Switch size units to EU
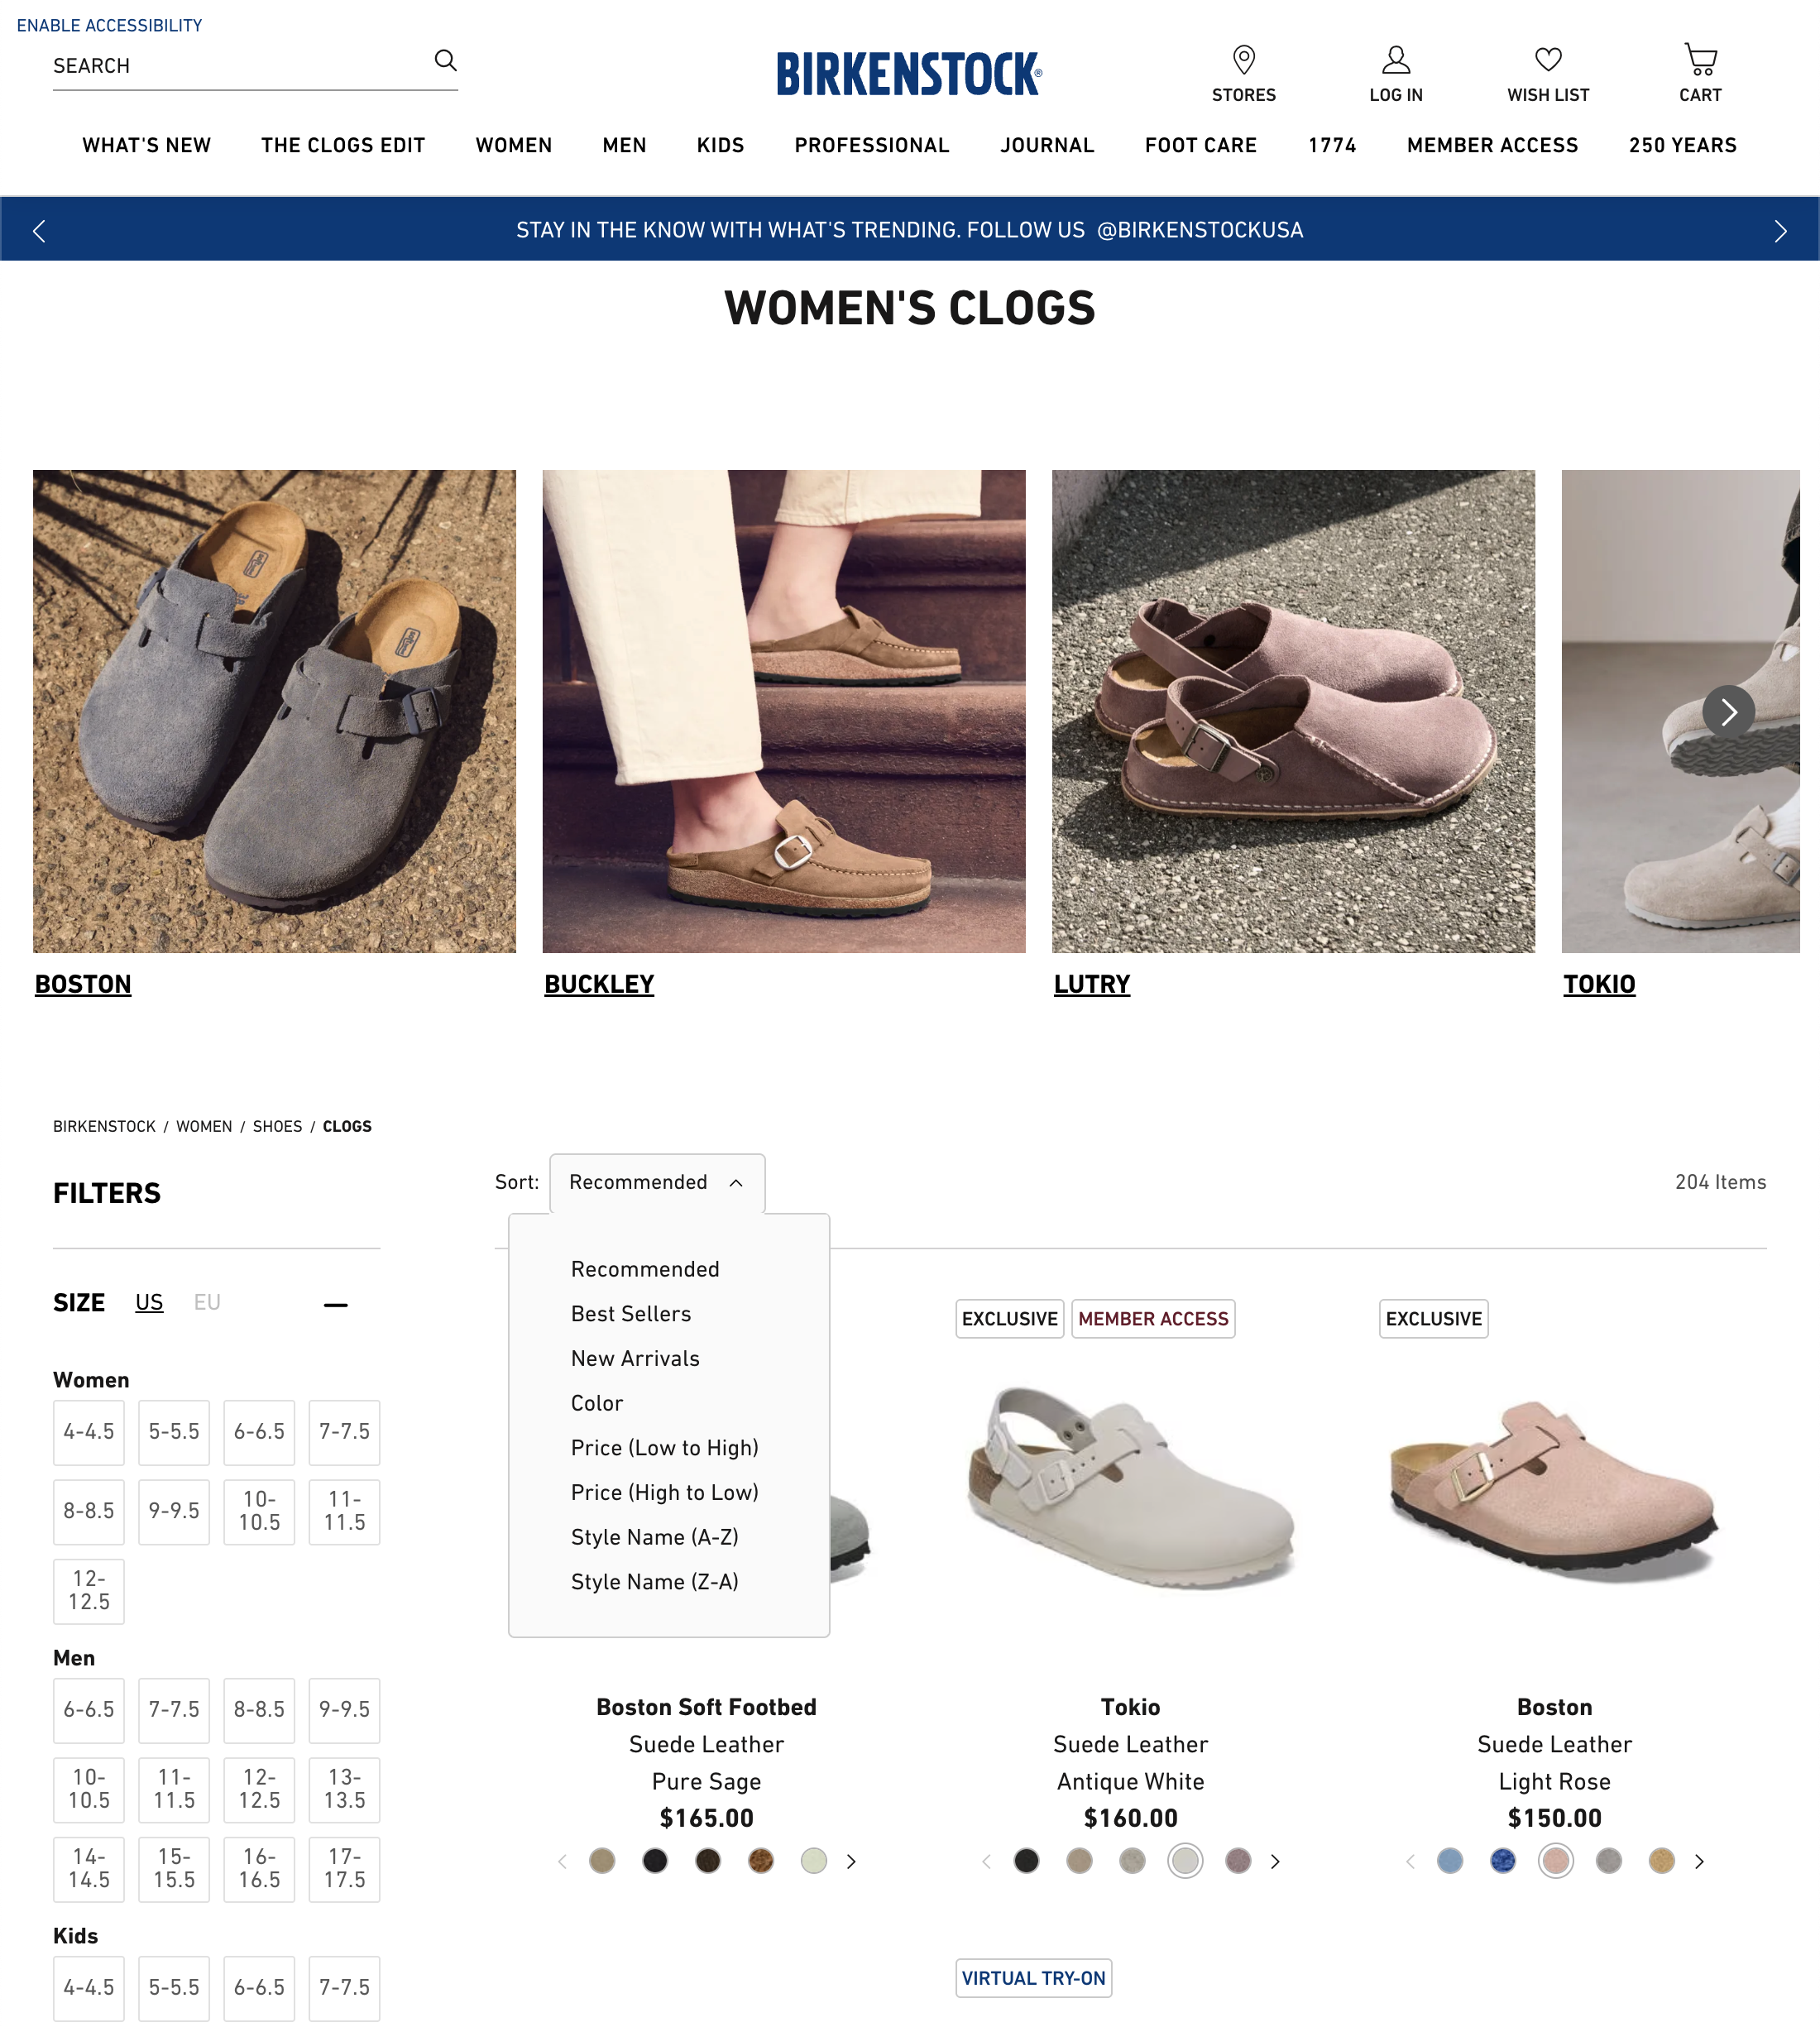This screenshot has height=2027, width=1820. pos(207,1302)
